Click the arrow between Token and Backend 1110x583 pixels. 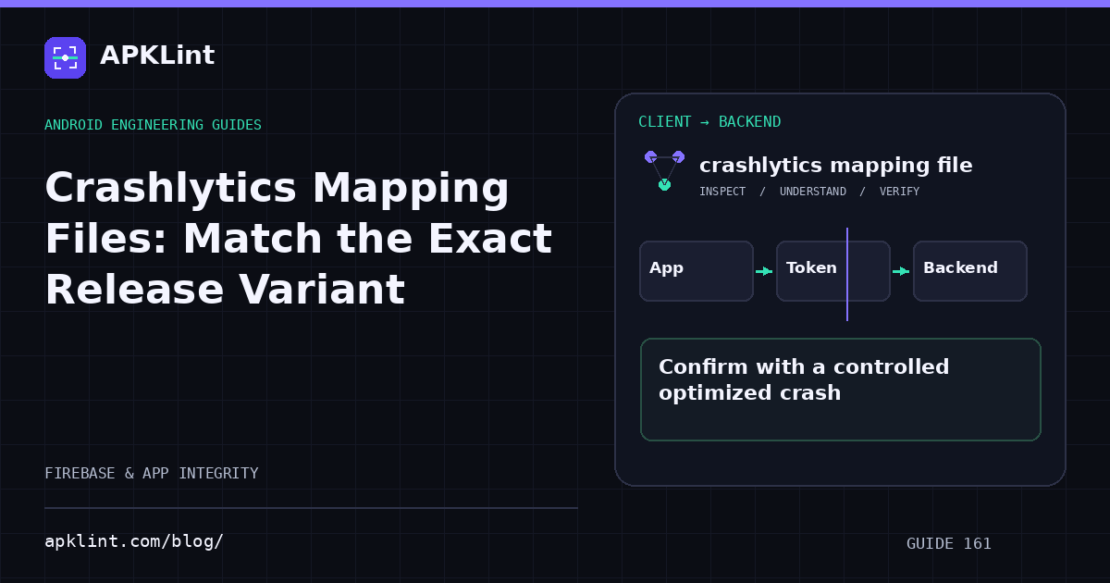tap(901, 271)
